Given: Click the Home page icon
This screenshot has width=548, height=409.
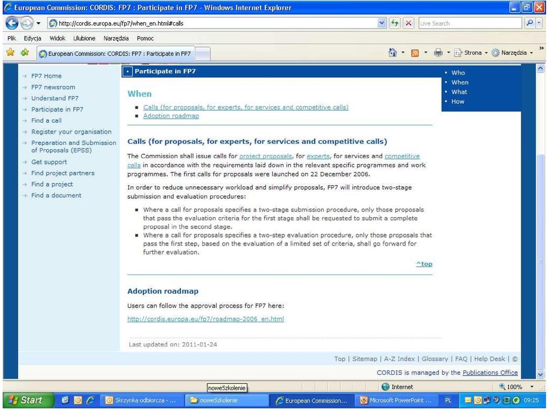Looking at the screenshot, I should coord(393,53).
